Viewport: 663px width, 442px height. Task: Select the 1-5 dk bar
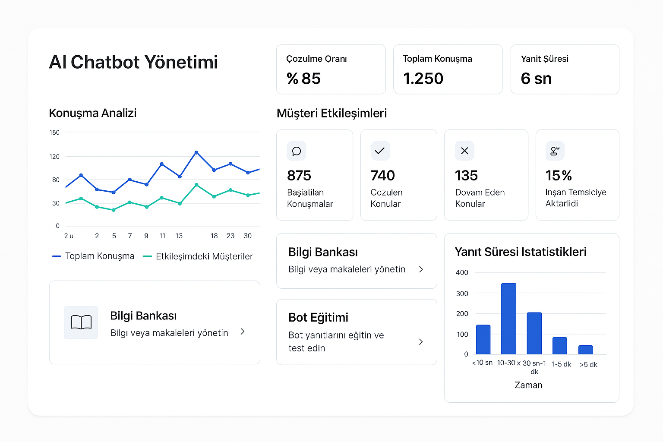click(560, 346)
